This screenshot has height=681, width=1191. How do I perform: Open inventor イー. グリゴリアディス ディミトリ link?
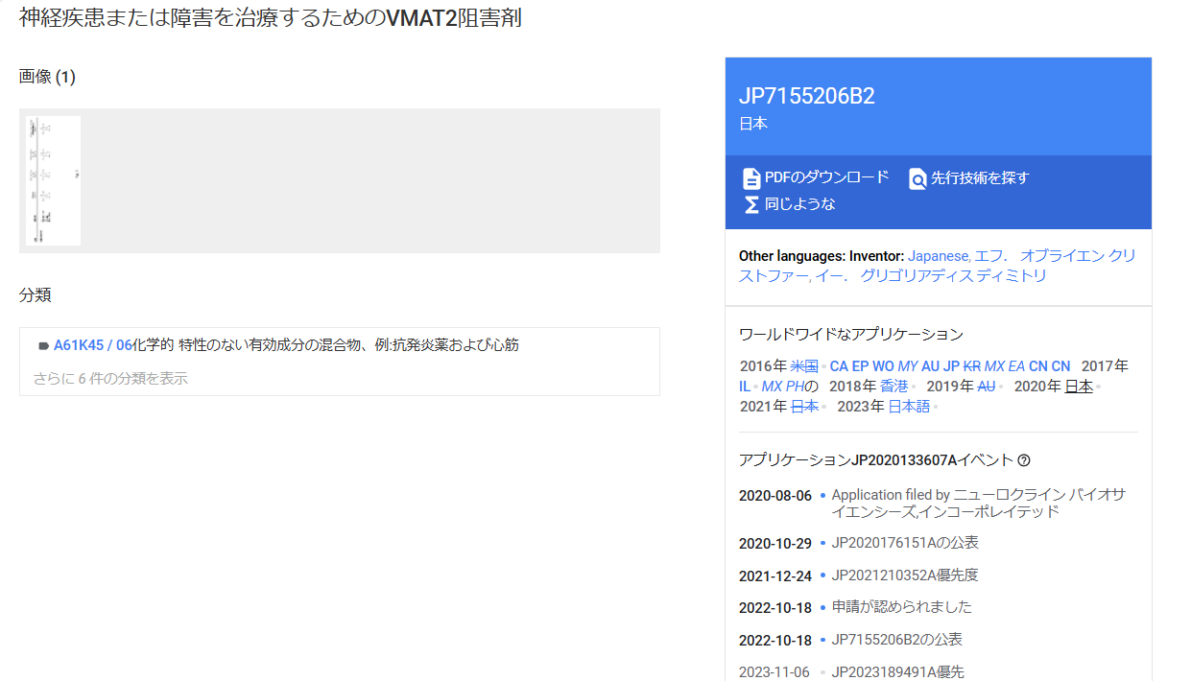[931, 276]
